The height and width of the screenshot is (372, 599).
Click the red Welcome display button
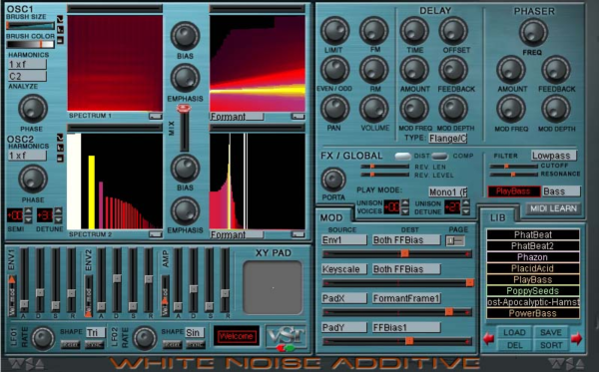click(237, 336)
